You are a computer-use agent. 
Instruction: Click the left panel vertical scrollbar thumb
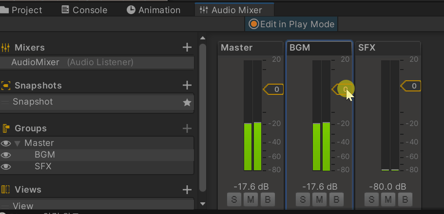tap(202, 118)
